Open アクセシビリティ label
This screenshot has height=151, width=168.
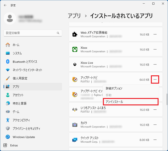tap(21, 120)
